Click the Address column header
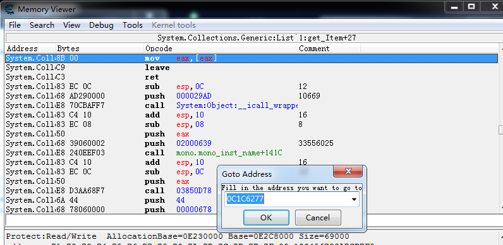 30,49
